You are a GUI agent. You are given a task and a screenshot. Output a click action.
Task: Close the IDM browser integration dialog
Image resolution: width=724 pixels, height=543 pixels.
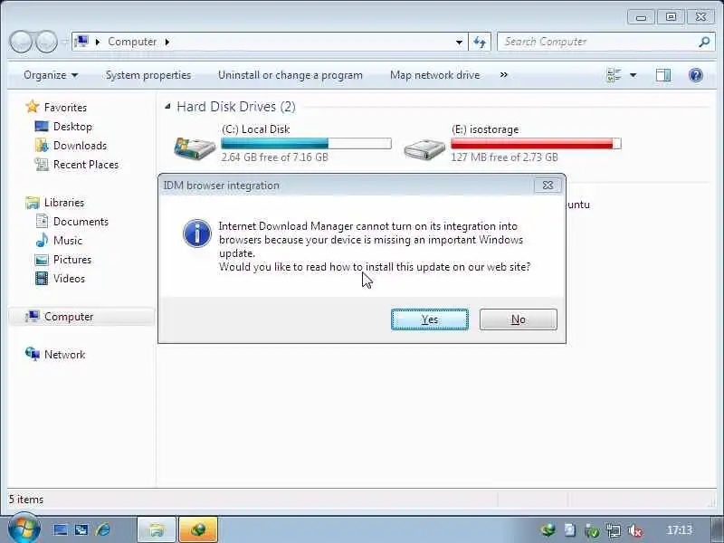(548, 186)
